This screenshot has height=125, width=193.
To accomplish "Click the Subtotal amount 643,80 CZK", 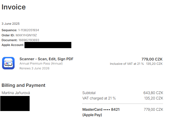I will click(x=153, y=93).
